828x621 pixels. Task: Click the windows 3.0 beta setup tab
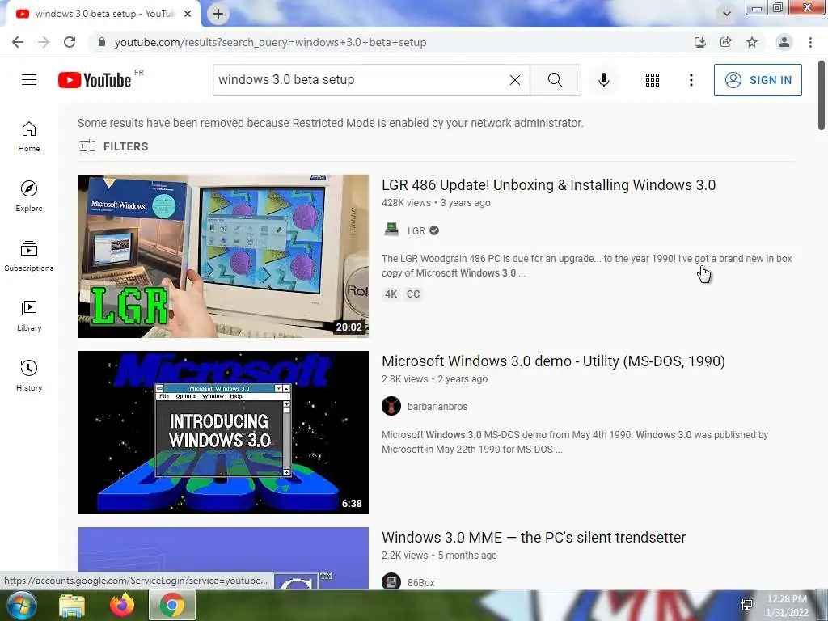pyautogui.click(x=103, y=14)
